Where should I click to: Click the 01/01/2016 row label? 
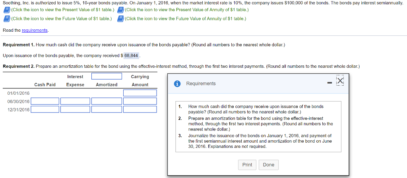[x=19, y=93]
